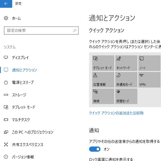Open ディスプレイ settings page
Viewport: 161px width, 161px height.
click(x=20, y=58)
